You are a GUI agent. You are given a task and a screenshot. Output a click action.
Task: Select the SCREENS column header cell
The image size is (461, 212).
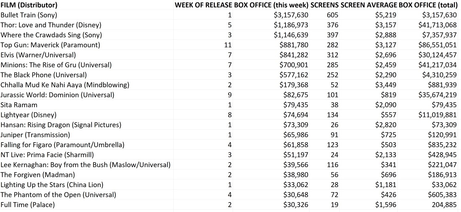(325, 5)
